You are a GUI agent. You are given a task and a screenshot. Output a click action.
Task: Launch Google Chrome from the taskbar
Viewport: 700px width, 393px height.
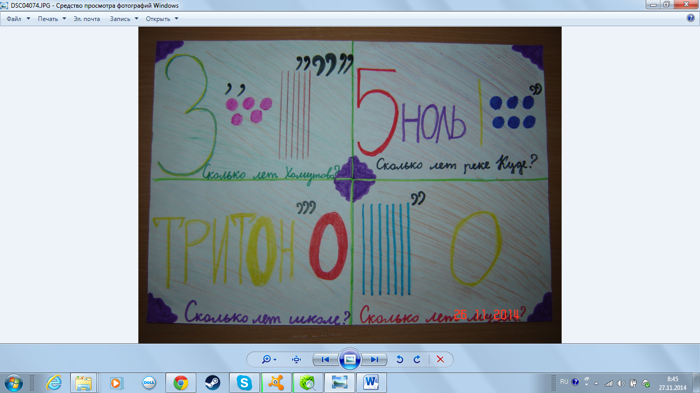click(180, 382)
